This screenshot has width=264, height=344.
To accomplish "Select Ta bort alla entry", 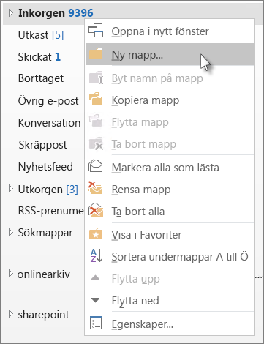I will click(170, 211).
